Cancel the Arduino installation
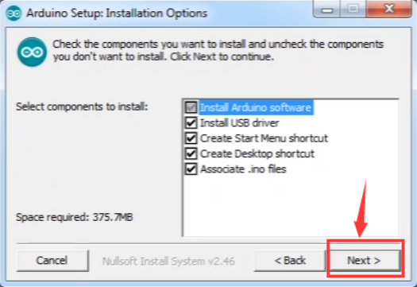This screenshot has width=417, height=287. 52,261
